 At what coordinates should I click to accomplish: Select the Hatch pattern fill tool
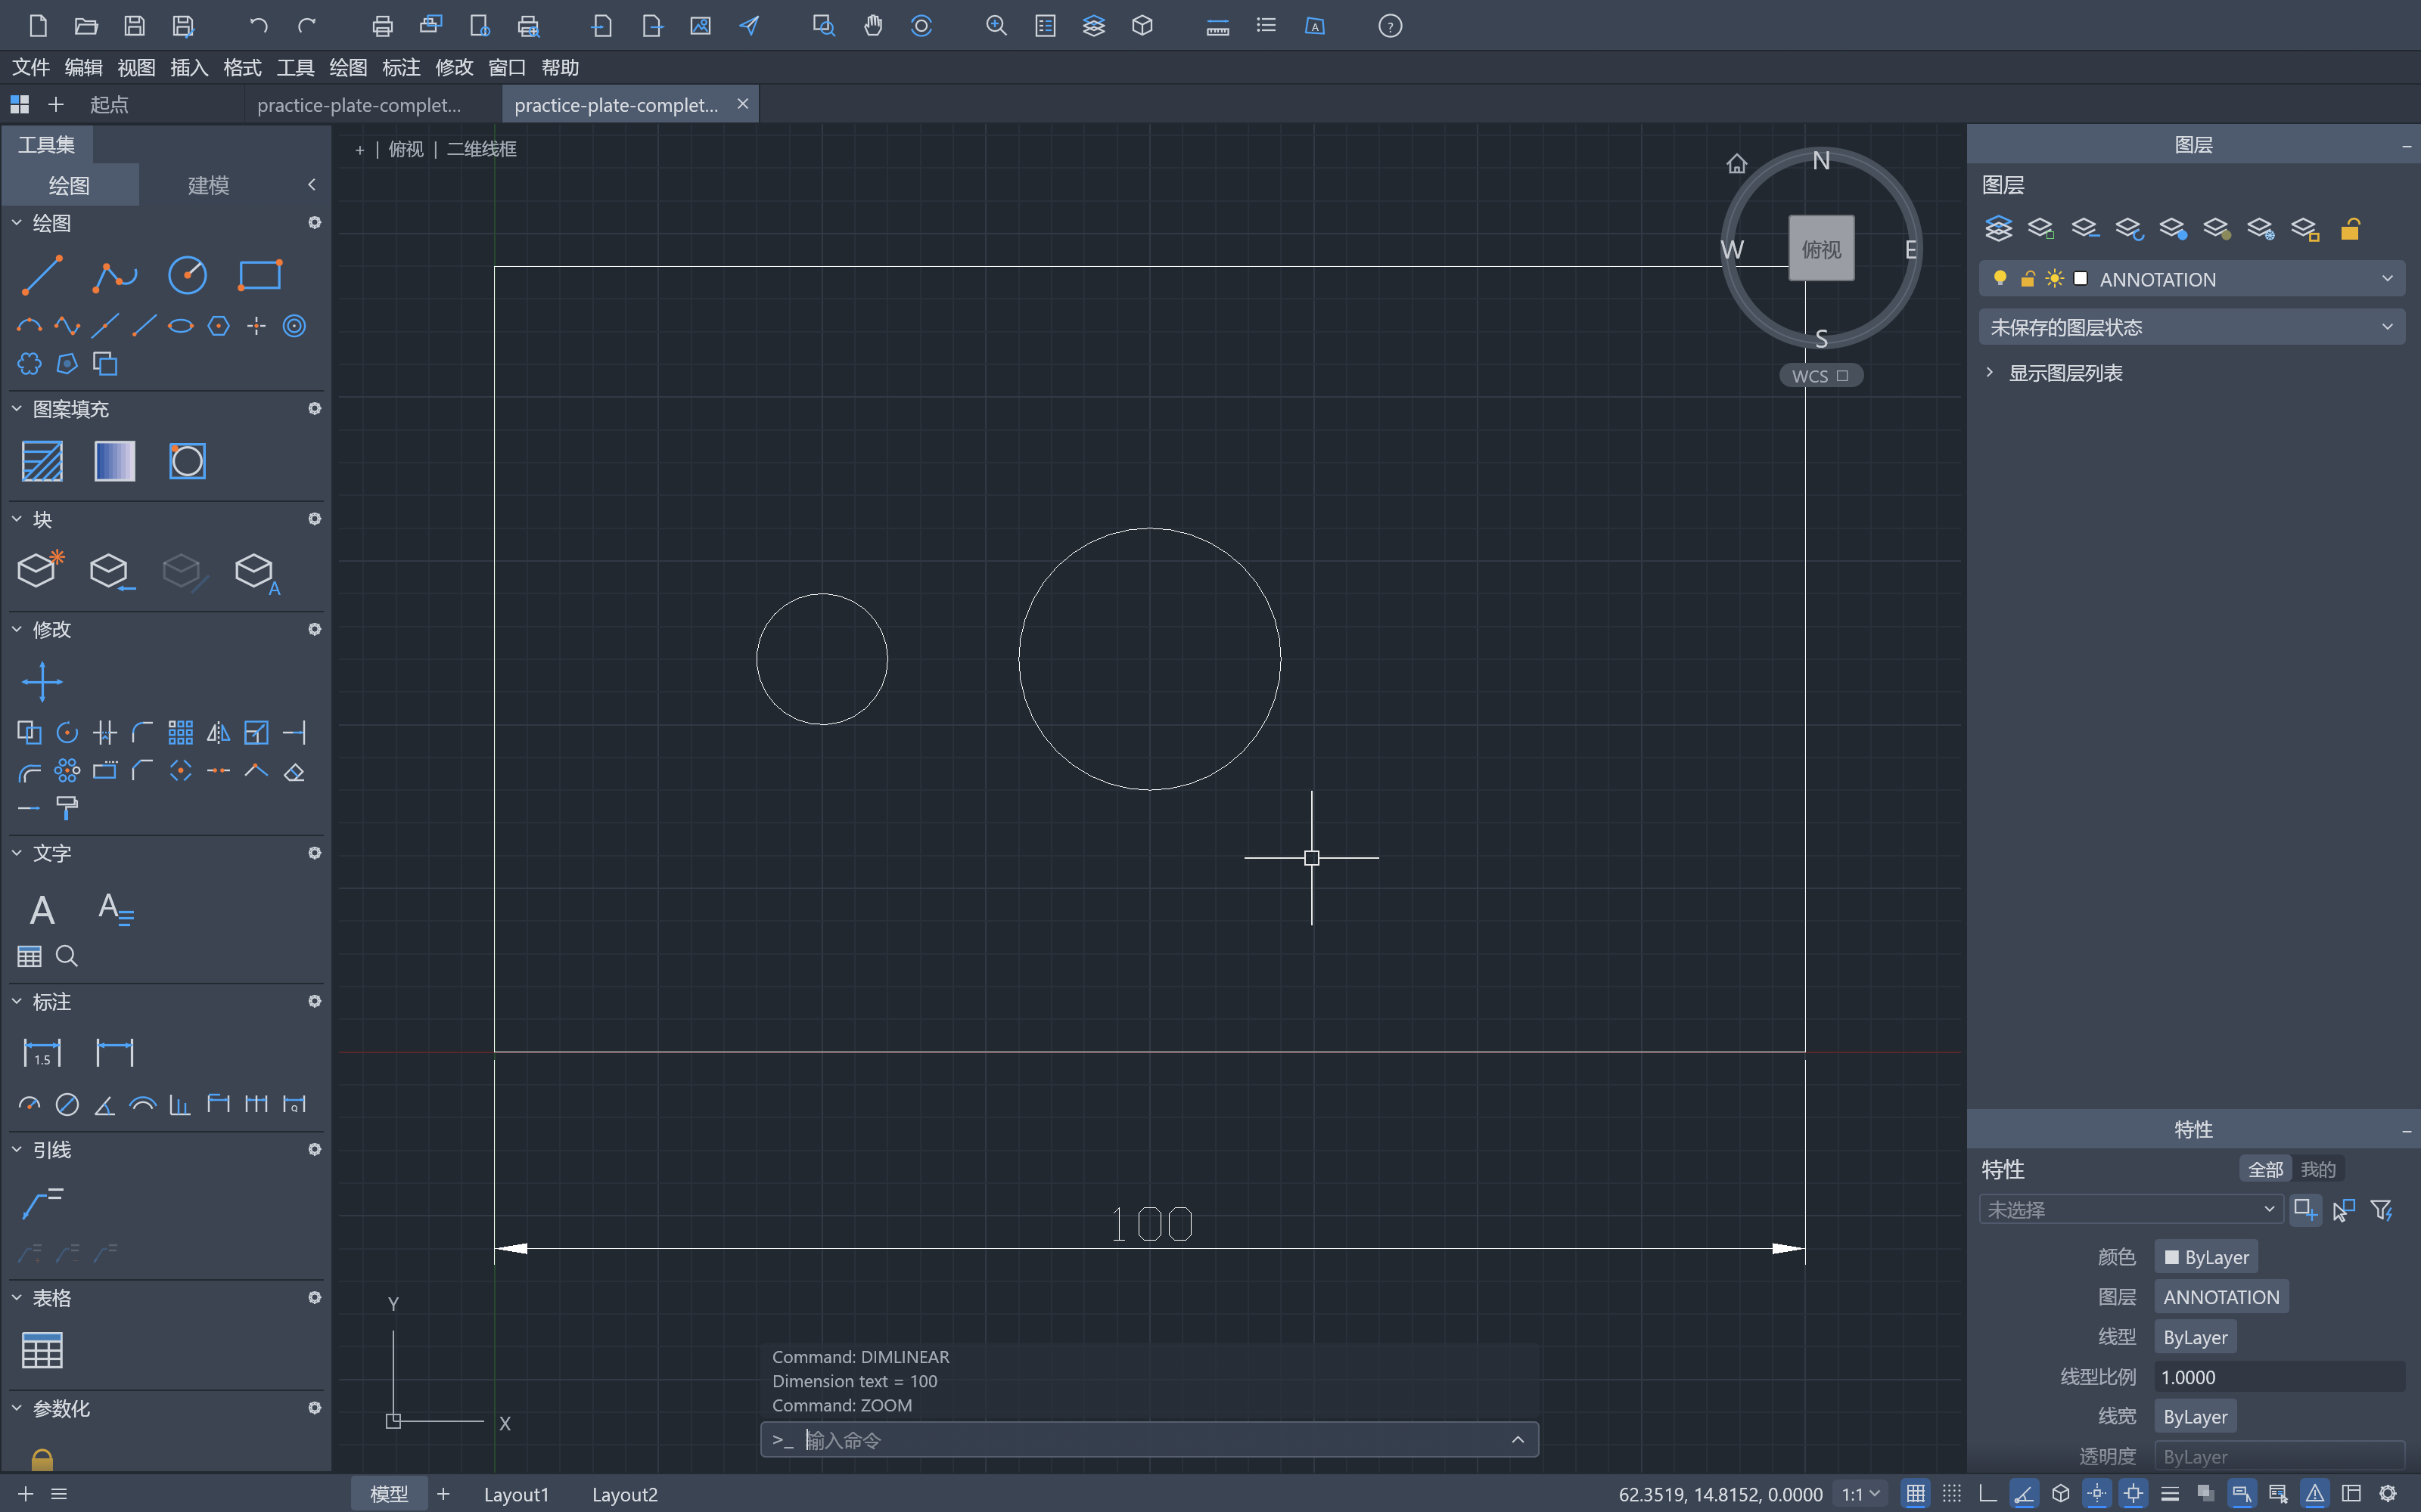click(42, 461)
